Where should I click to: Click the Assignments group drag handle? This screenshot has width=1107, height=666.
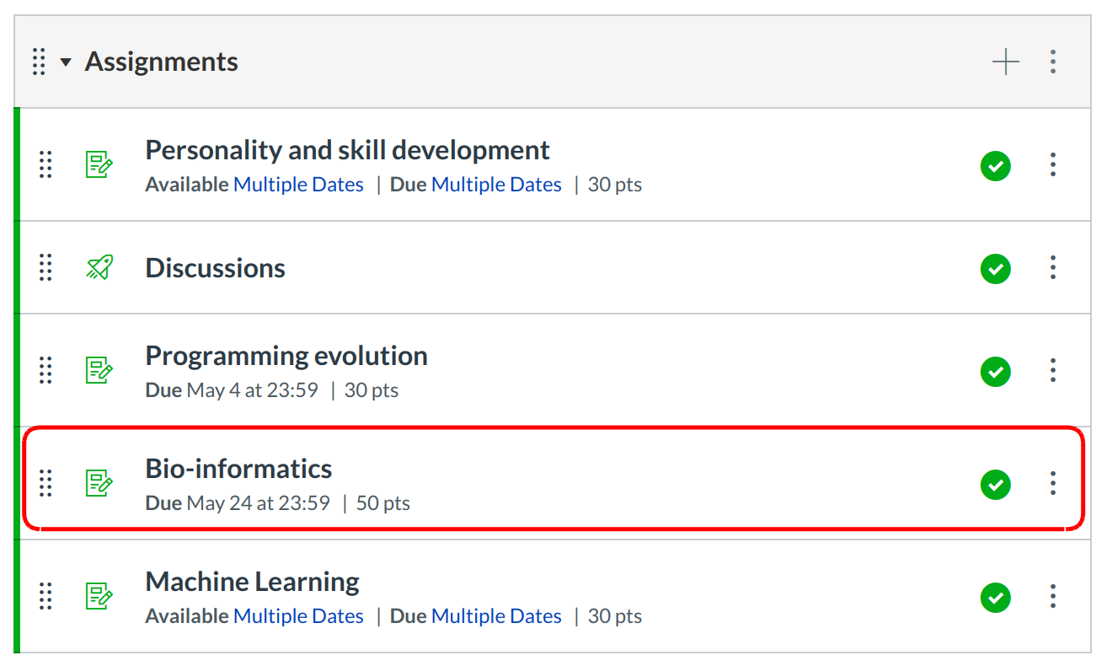(39, 62)
